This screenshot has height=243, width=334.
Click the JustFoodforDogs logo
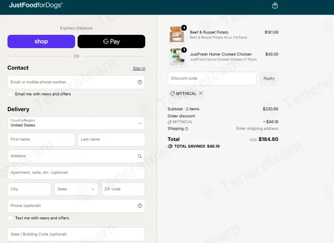tap(36, 5)
